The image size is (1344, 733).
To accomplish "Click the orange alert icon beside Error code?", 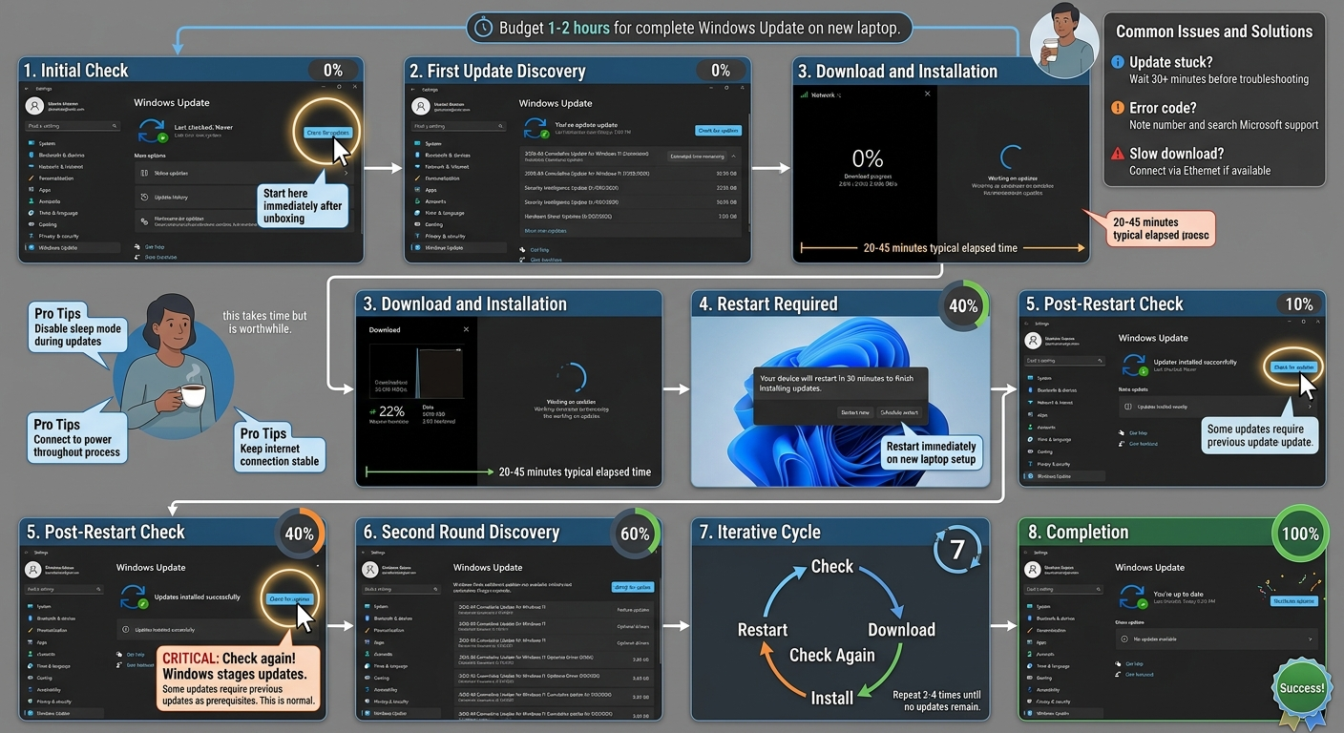I will (1118, 108).
